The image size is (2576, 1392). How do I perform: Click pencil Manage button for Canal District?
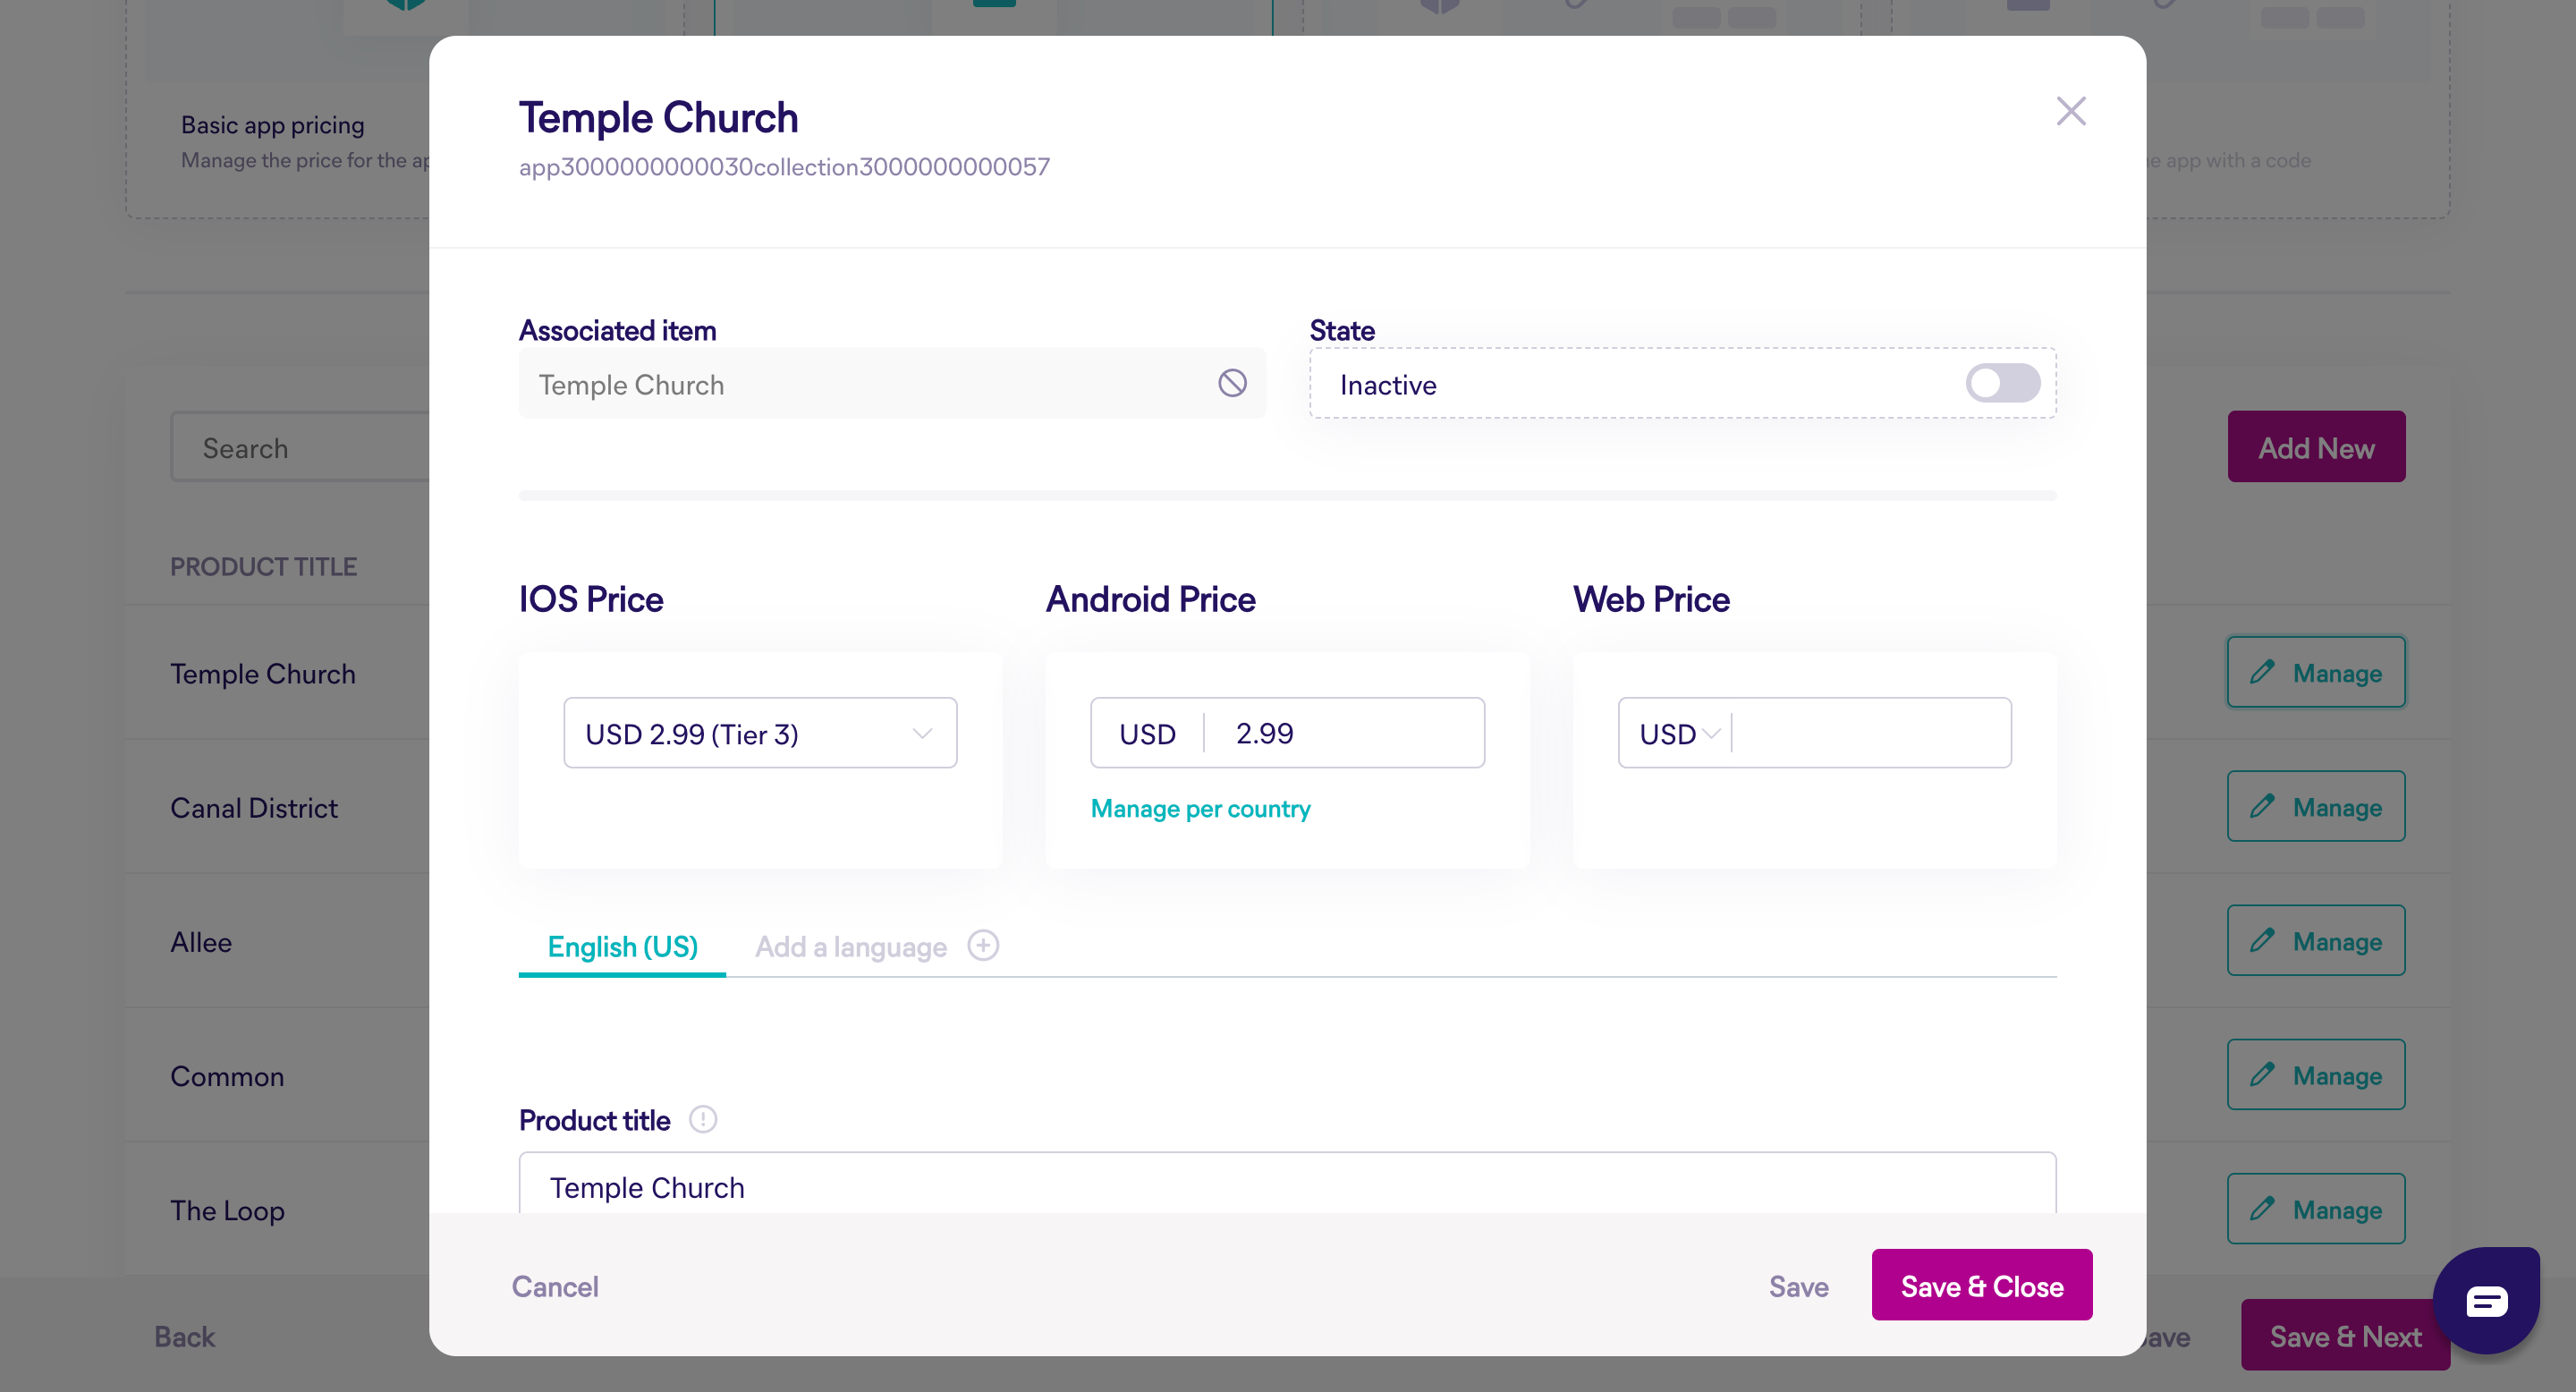2315,806
